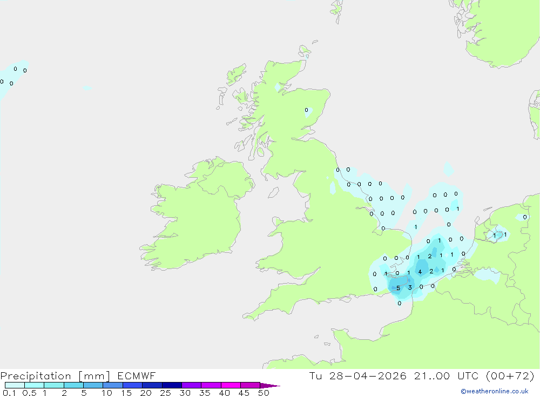Click the '5' precipitation value on the map
The width and height of the screenshot is (540, 396).
coord(399,288)
